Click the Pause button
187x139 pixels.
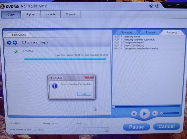pyautogui.click(x=136, y=127)
